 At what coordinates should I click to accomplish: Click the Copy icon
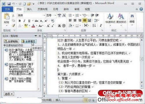pyautogui.click(x=13, y=21)
